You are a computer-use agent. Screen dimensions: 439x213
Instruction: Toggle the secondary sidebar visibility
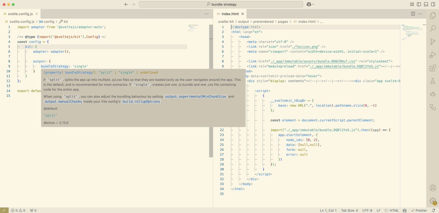coord(433,4)
